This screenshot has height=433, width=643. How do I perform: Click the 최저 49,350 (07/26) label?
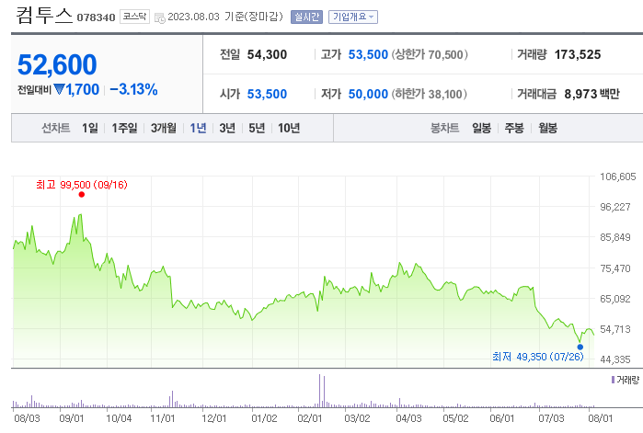537,357
